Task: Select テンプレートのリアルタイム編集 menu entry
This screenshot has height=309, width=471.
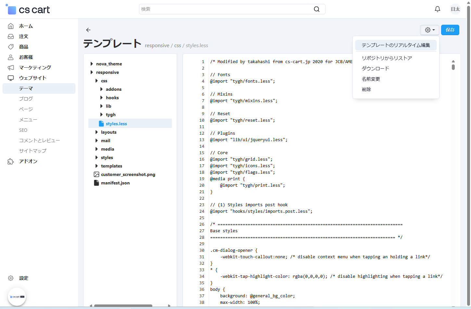Action: (x=396, y=45)
